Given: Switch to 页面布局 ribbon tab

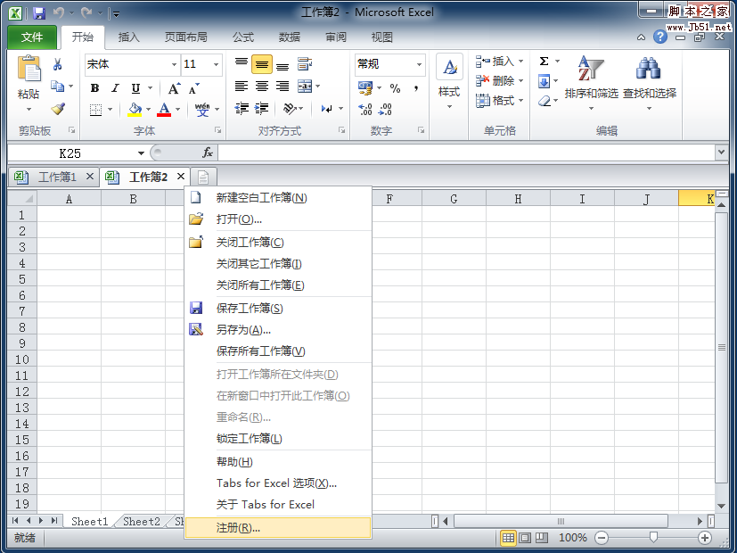Looking at the screenshot, I should (185, 37).
